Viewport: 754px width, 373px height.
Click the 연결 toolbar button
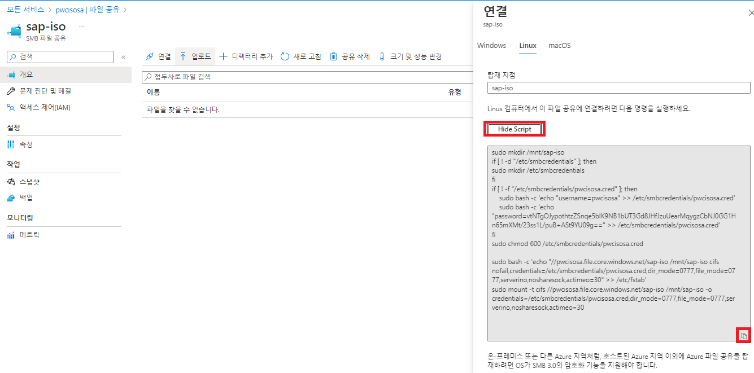tap(158, 56)
